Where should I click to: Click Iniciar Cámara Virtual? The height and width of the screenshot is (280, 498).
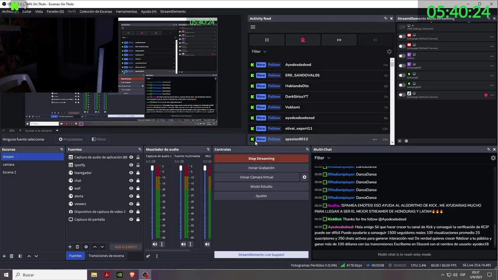(x=257, y=177)
